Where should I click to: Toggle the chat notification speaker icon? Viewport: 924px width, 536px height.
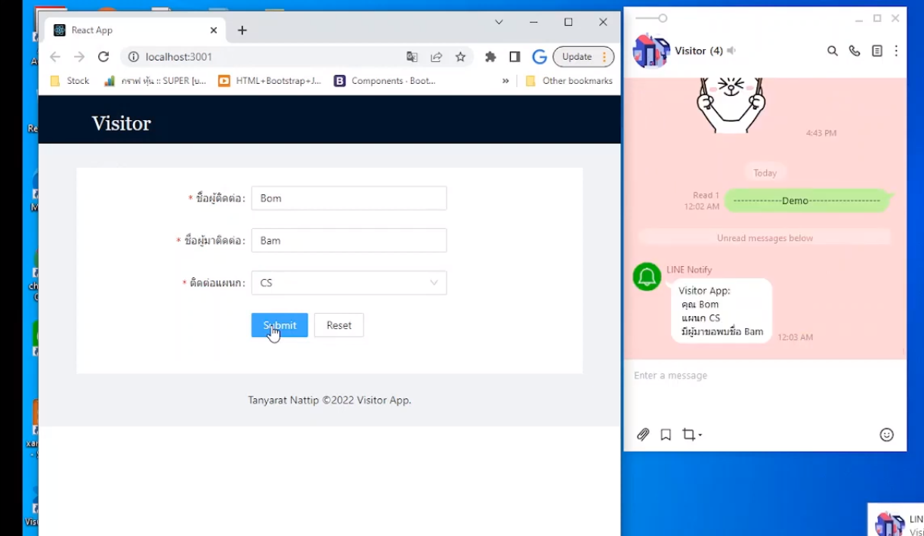731,51
